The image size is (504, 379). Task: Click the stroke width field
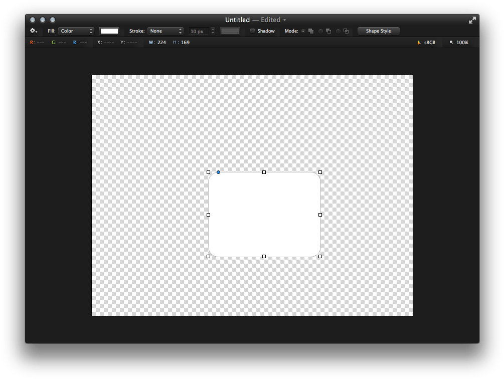click(199, 32)
